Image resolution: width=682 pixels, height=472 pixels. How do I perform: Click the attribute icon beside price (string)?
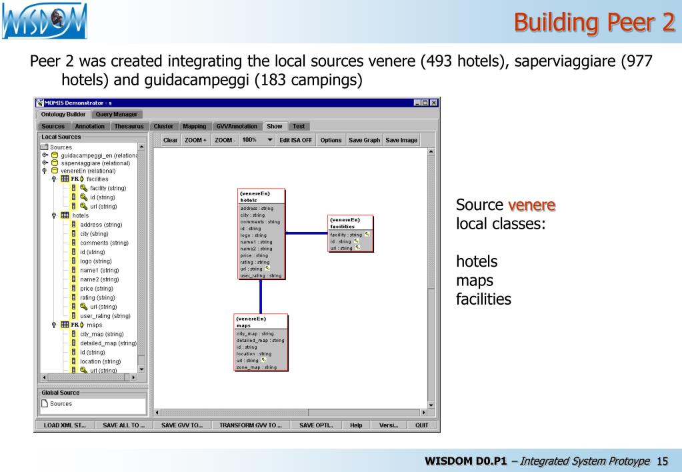[x=73, y=289]
